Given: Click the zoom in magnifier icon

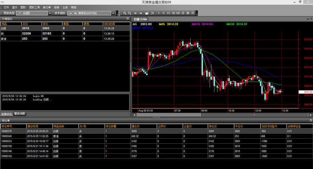Looking at the screenshot, I should coord(125,13).
